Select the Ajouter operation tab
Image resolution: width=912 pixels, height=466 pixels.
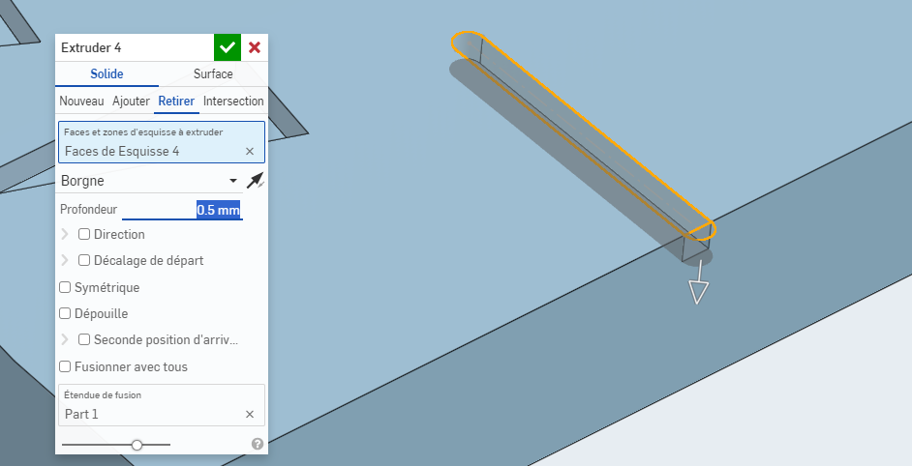[x=131, y=102]
